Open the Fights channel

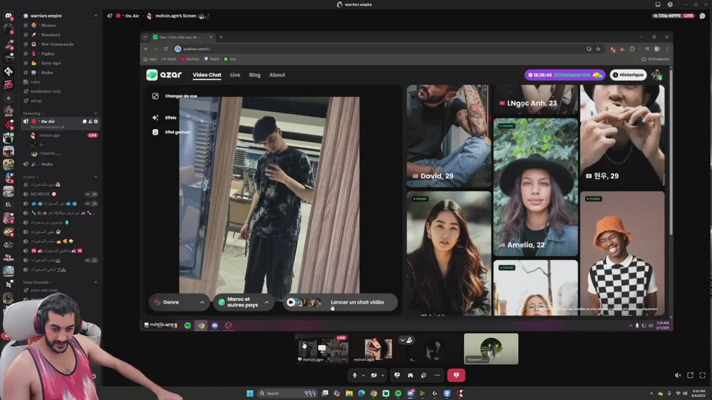click(x=61, y=53)
